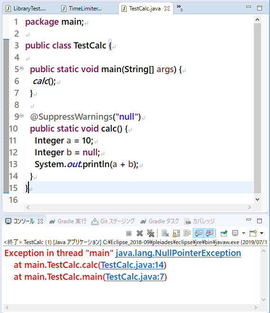This screenshot has width=270, height=313.
Task: Click the editor scroll up arrow
Action: 258,19
